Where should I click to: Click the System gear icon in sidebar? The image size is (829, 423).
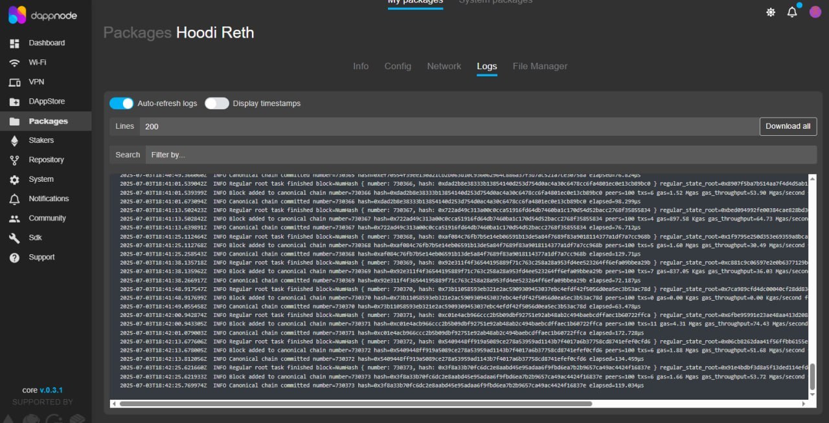15,179
